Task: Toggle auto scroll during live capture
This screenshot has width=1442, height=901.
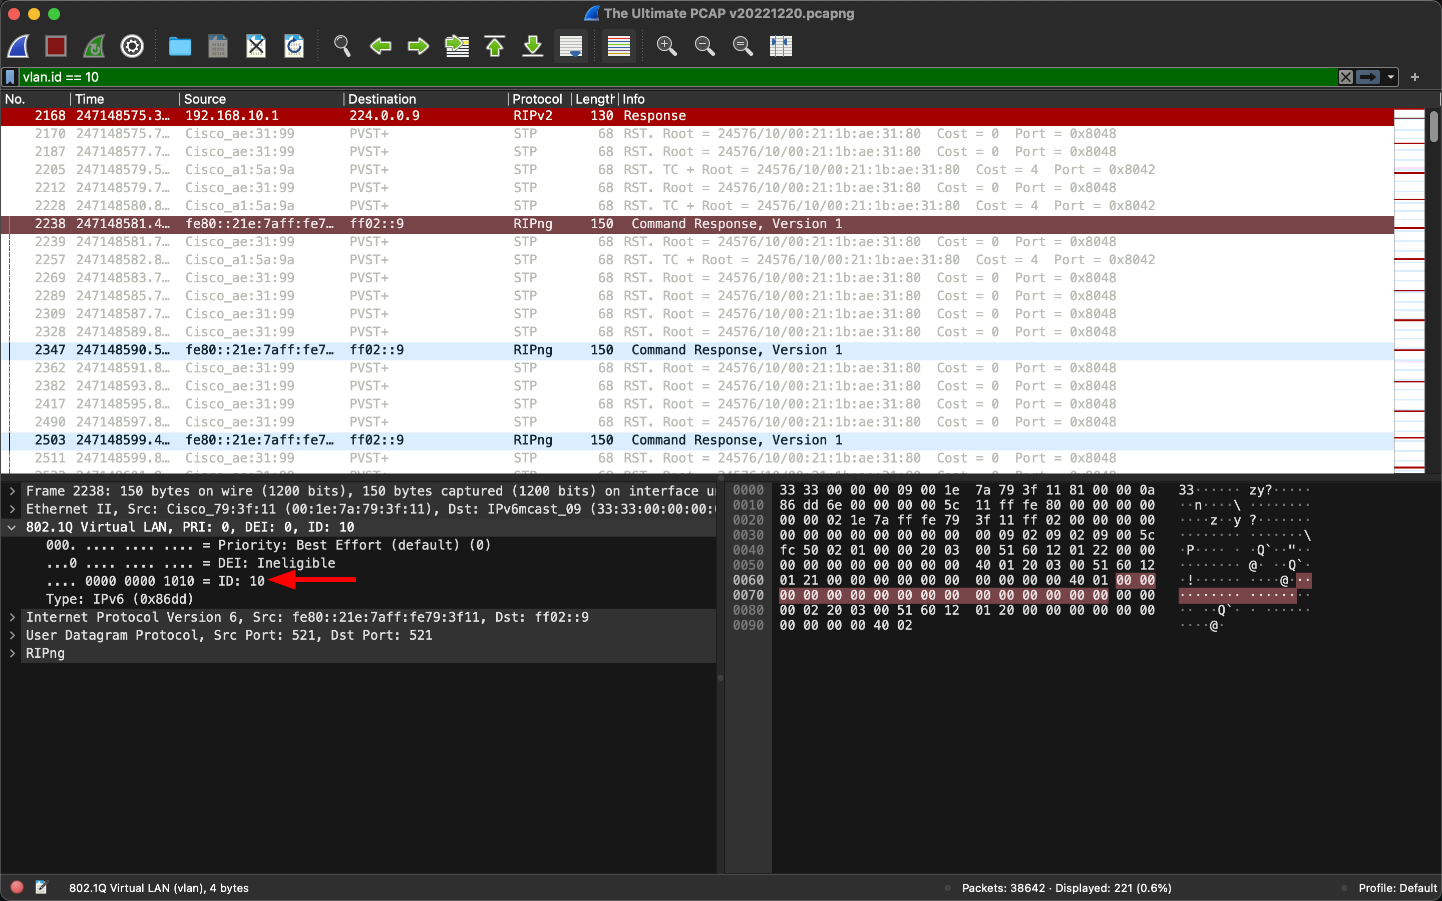Action: coord(571,46)
